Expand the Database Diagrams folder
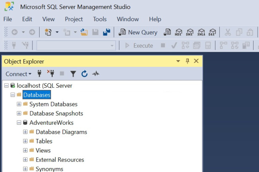The image size is (259, 172). click(25, 132)
